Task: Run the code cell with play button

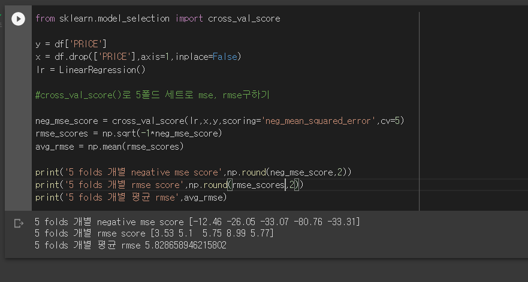Action: [x=18, y=19]
